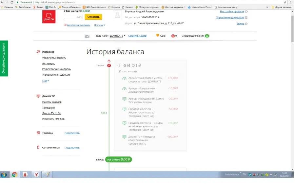Viewport: 295px width, 184px height.
Task: Open Chrome from the taskbar
Action: tap(14, 175)
